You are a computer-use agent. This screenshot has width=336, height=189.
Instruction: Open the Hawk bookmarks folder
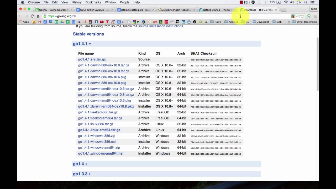pos(215,22)
